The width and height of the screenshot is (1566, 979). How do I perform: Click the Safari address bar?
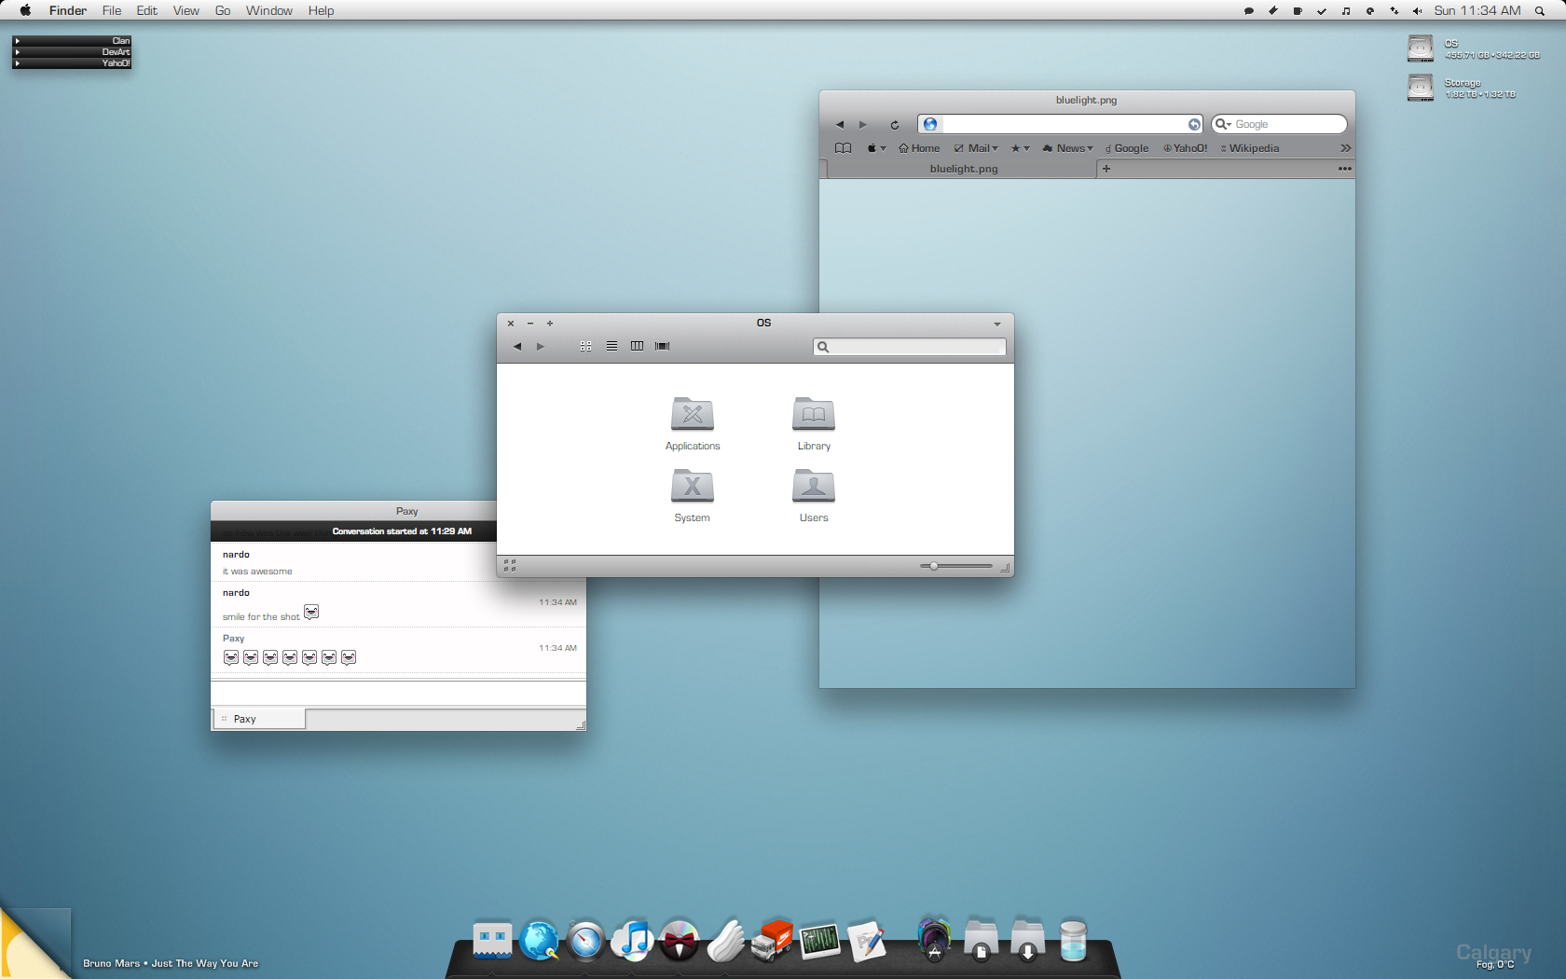click(1061, 124)
